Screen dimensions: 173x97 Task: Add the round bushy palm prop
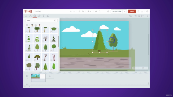coord(37,30)
